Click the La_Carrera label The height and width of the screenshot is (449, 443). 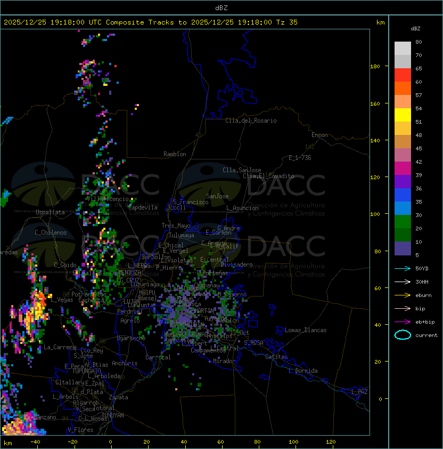[60, 347]
